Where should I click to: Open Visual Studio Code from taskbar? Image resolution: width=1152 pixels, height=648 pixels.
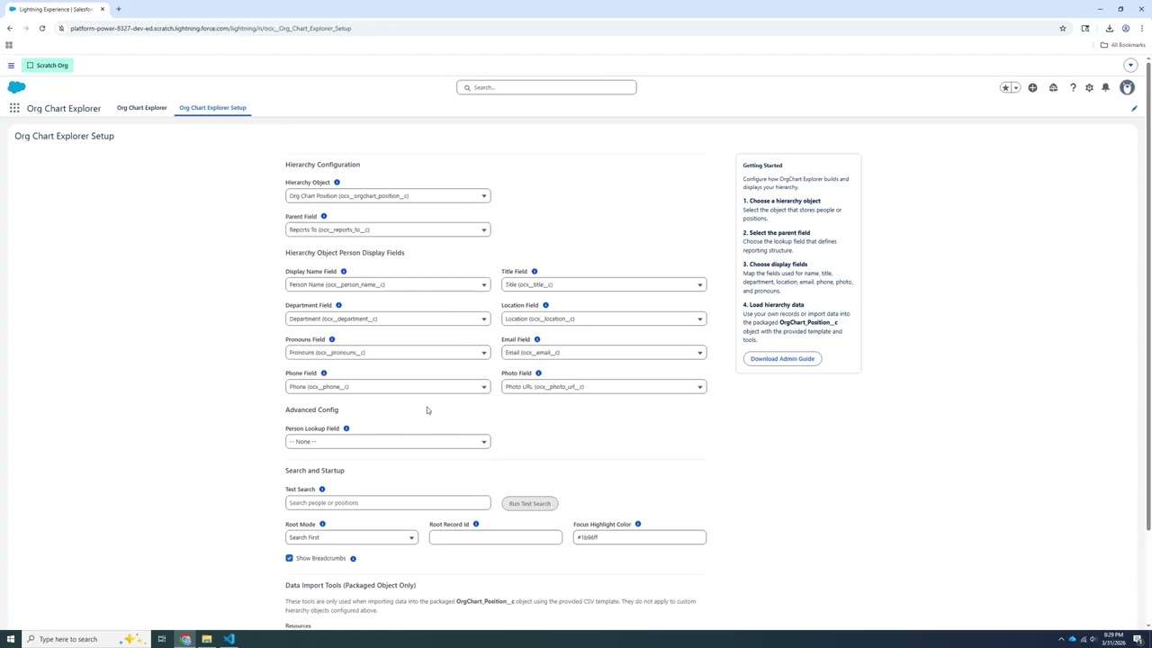(229, 639)
